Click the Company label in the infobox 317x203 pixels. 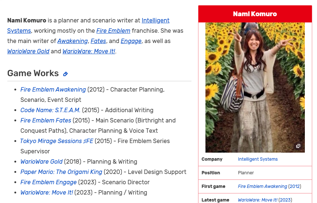click(x=212, y=159)
